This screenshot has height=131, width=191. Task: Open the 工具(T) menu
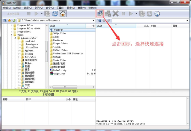coord(60,8)
